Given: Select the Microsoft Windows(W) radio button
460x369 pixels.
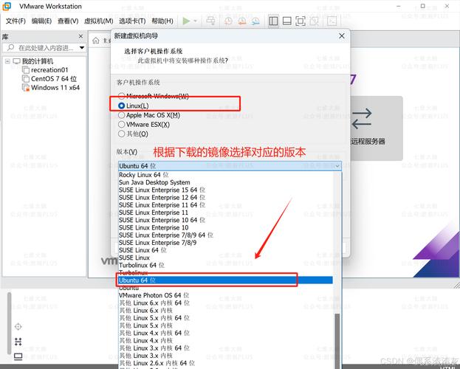Looking at the screenshot, I should pos(121,96).
